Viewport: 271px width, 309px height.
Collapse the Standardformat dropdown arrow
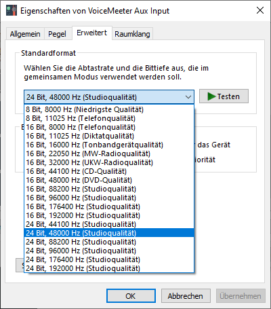point(188,97)
